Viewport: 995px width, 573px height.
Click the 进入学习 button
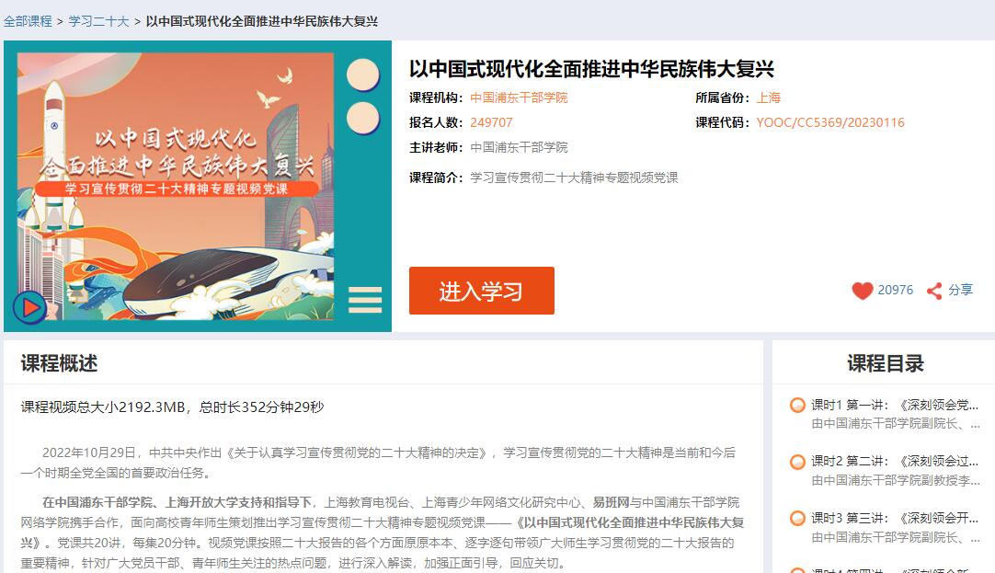click(x=482, y=291)
